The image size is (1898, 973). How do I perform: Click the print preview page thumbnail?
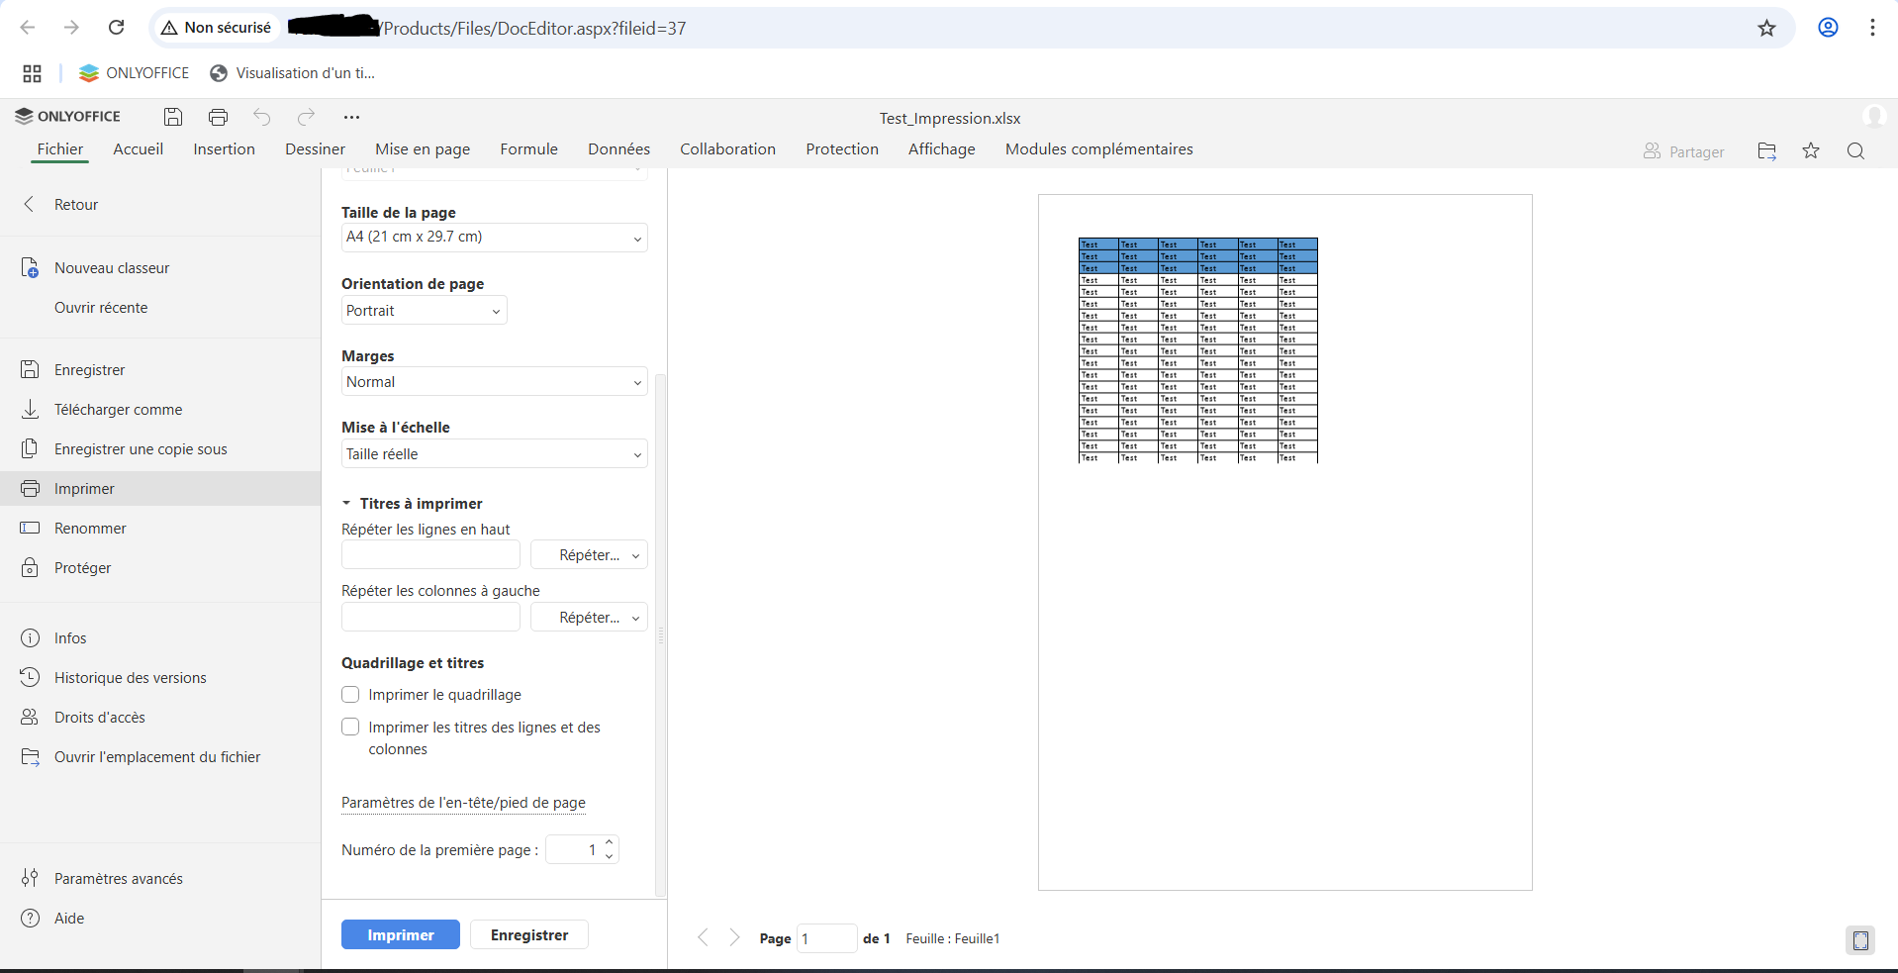point(1284,542)
